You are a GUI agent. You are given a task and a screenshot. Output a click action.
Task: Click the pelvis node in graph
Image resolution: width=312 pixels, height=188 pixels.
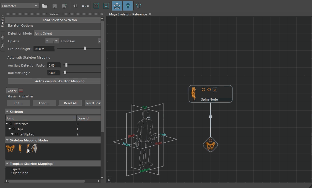point(211,145)
